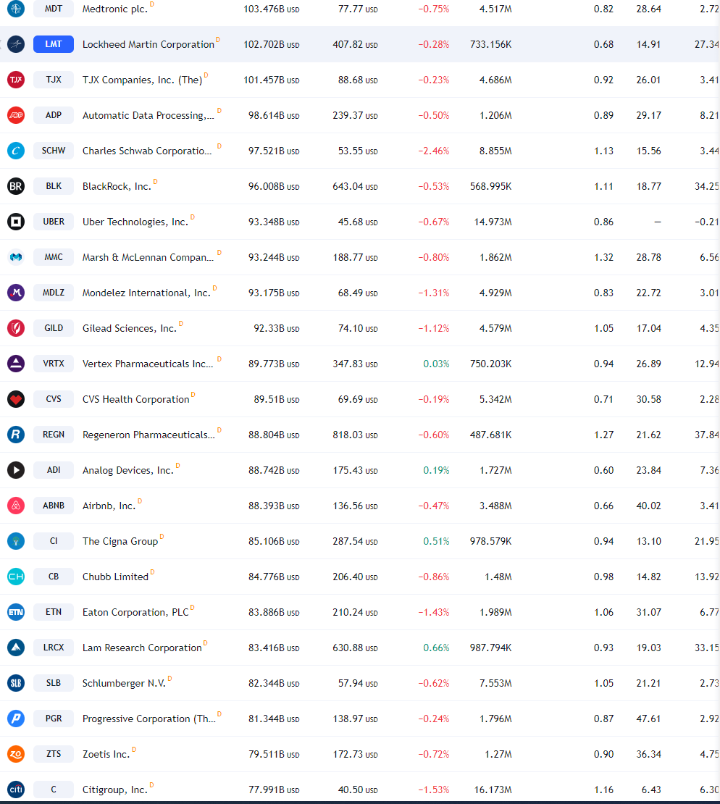
Task: Open the LRCX ticker badge
Action: point(54,648)
